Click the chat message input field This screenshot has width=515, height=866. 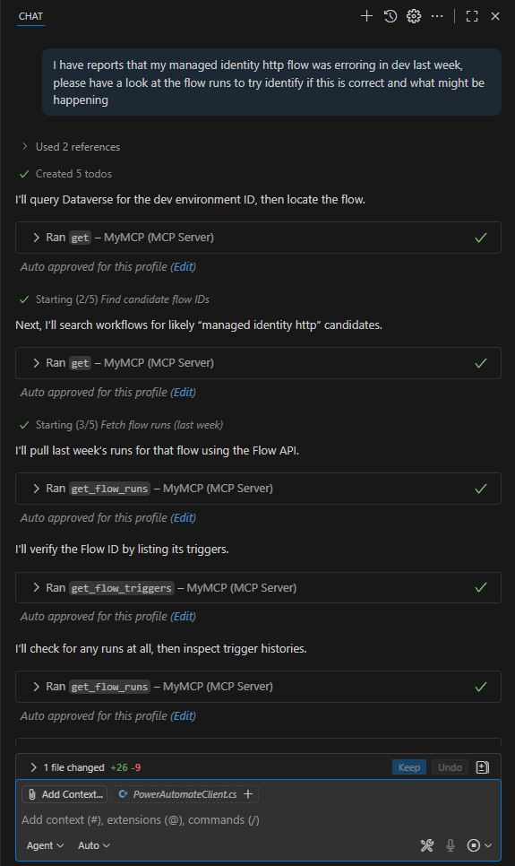[x=258, y=819]
